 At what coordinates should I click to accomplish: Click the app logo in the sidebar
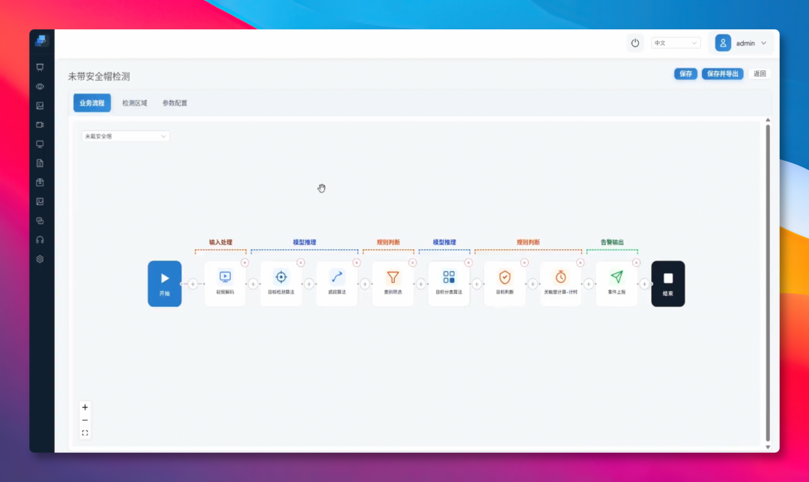(x=41, y=40)
